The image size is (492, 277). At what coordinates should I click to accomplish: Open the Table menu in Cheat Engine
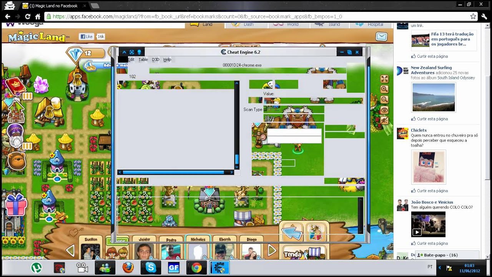point(143,60)
